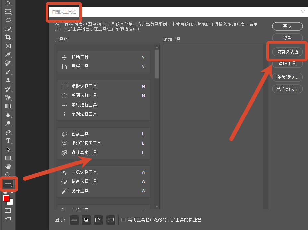Swap foreground and background colors arrow
The image size is (308, 230).
pyautogui.click(x=12, y=193)
